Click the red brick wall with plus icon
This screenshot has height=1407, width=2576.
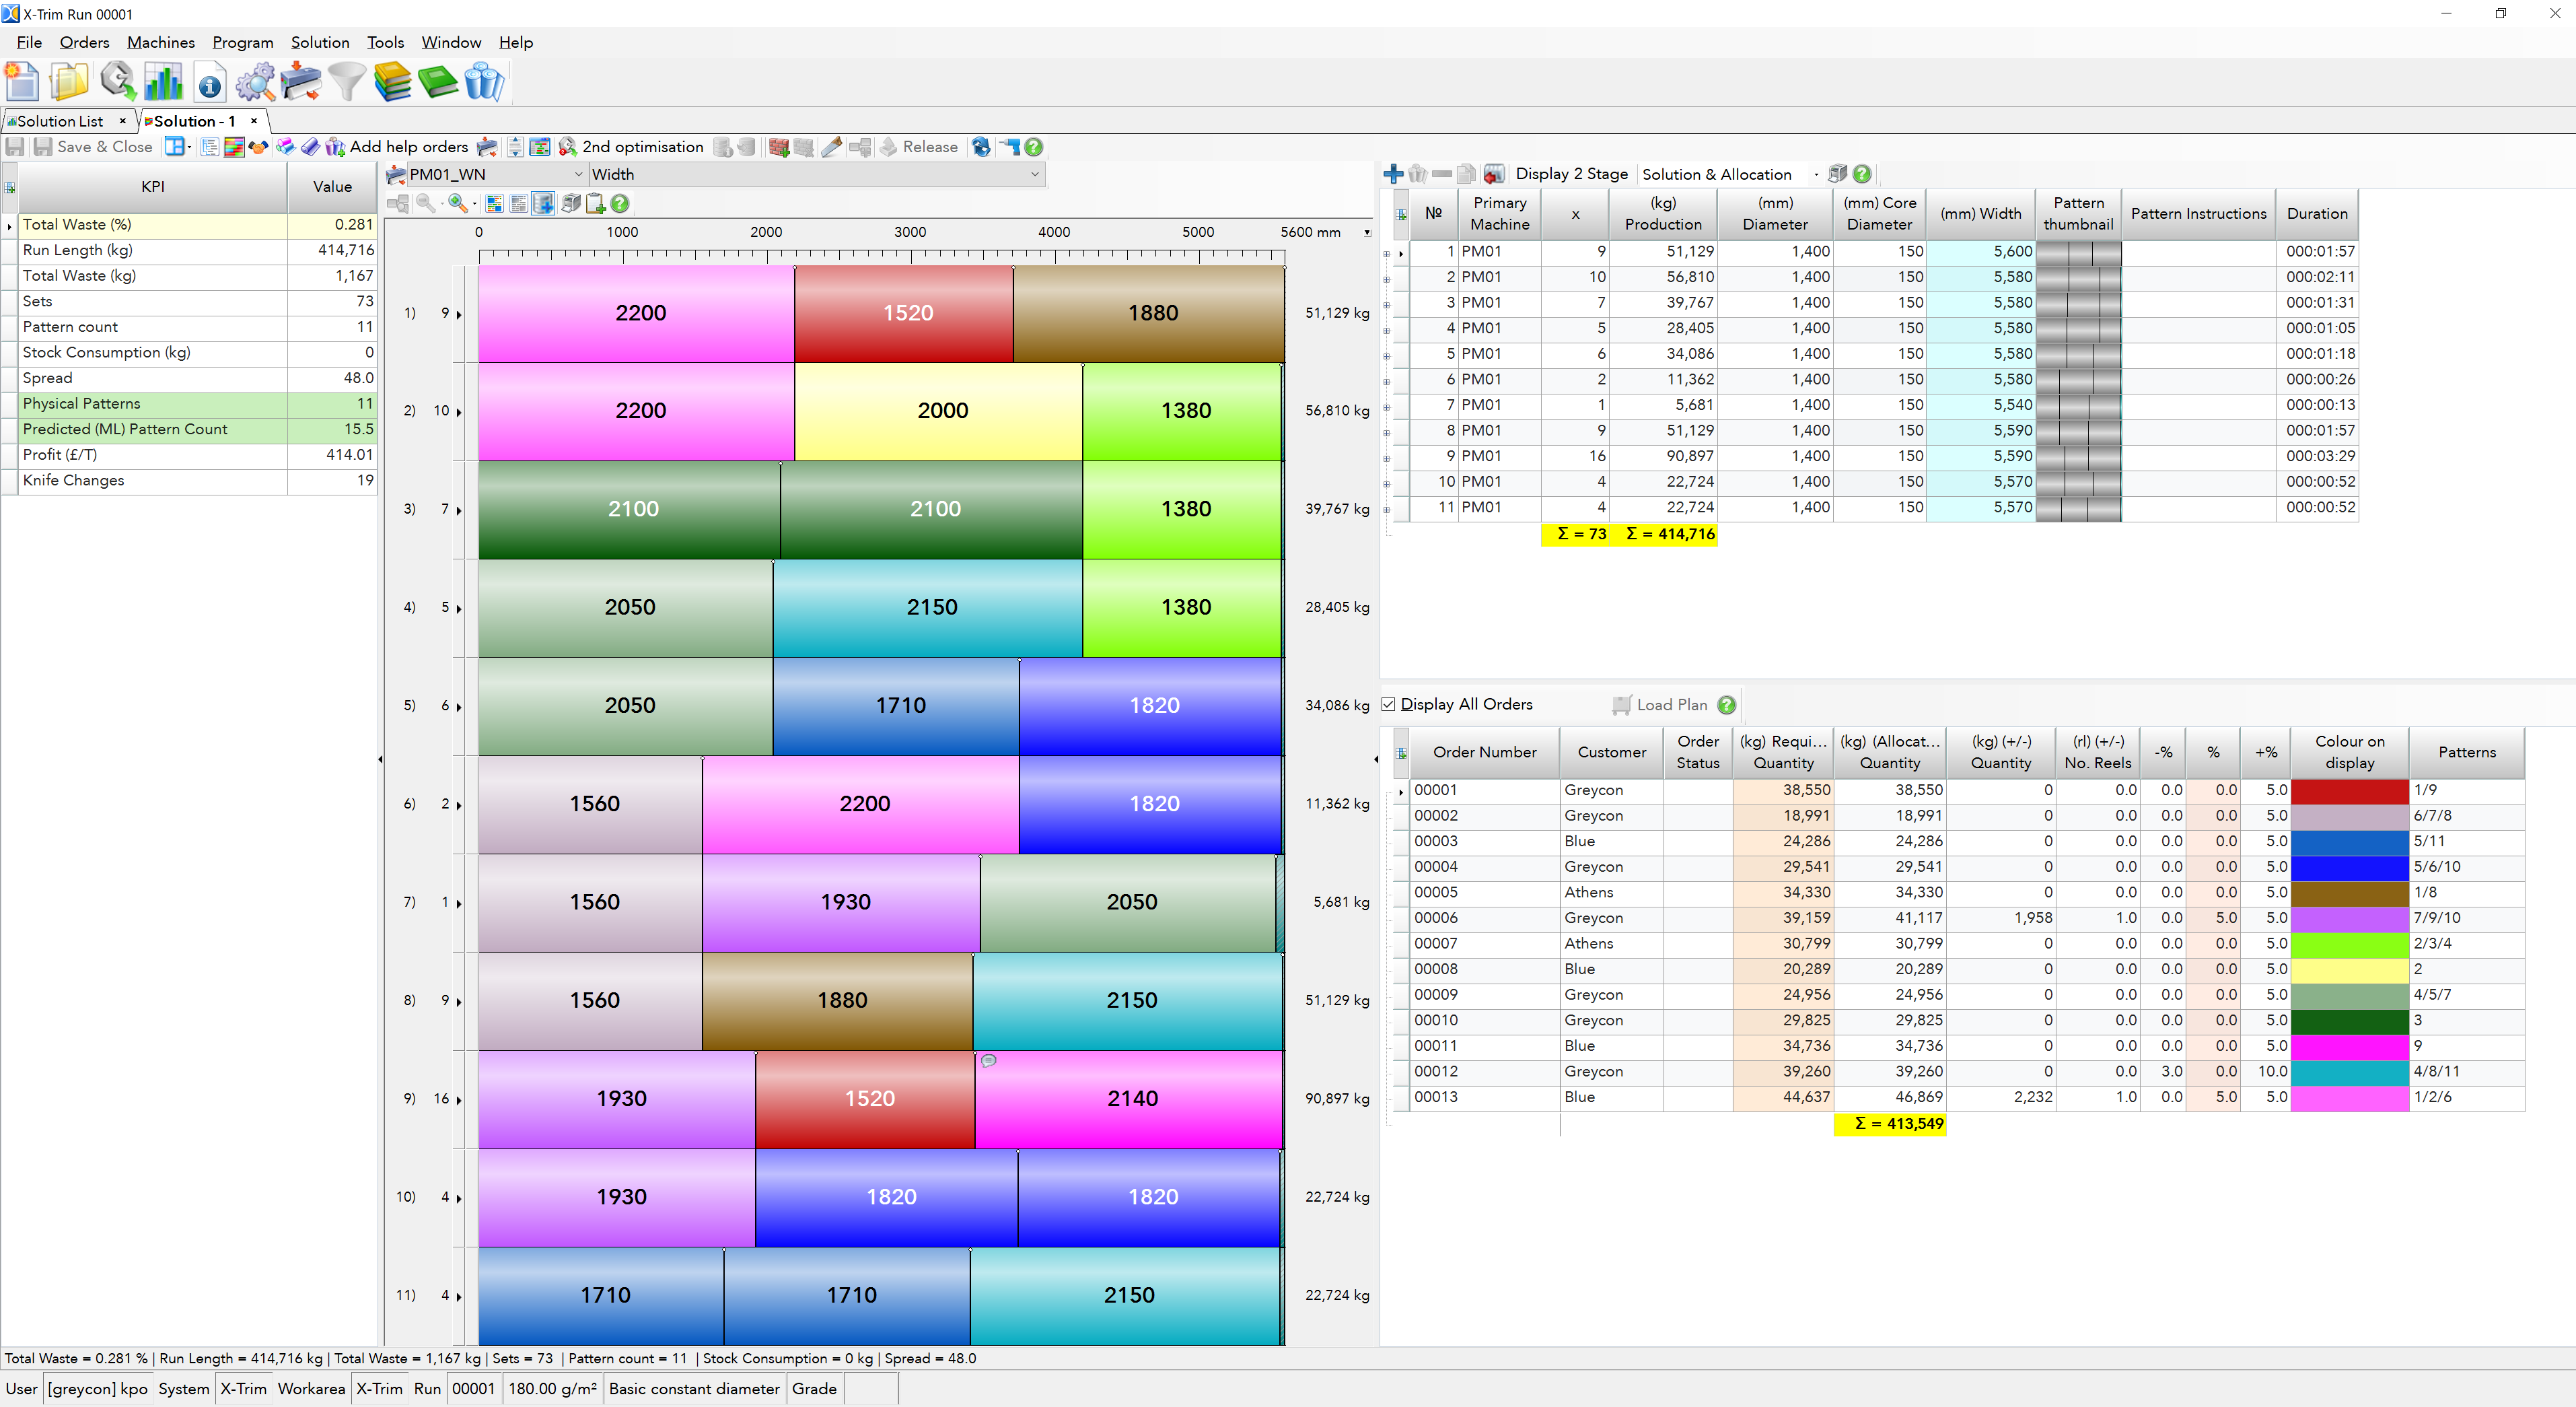(779, 147)
